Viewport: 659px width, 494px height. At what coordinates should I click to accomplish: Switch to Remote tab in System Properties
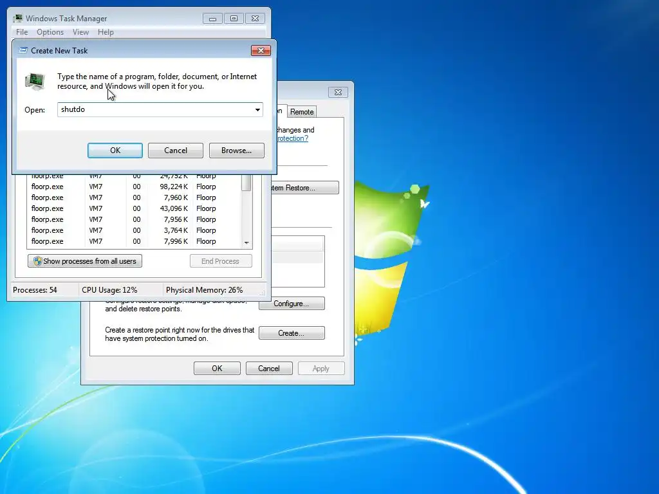pos(302,112)
